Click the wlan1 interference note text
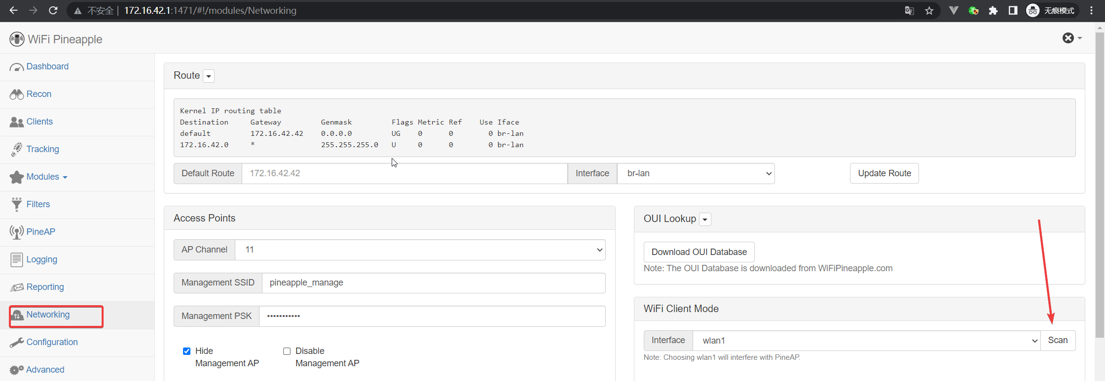The height and width of the screenshot is (381, 1105). coord(722,357)
